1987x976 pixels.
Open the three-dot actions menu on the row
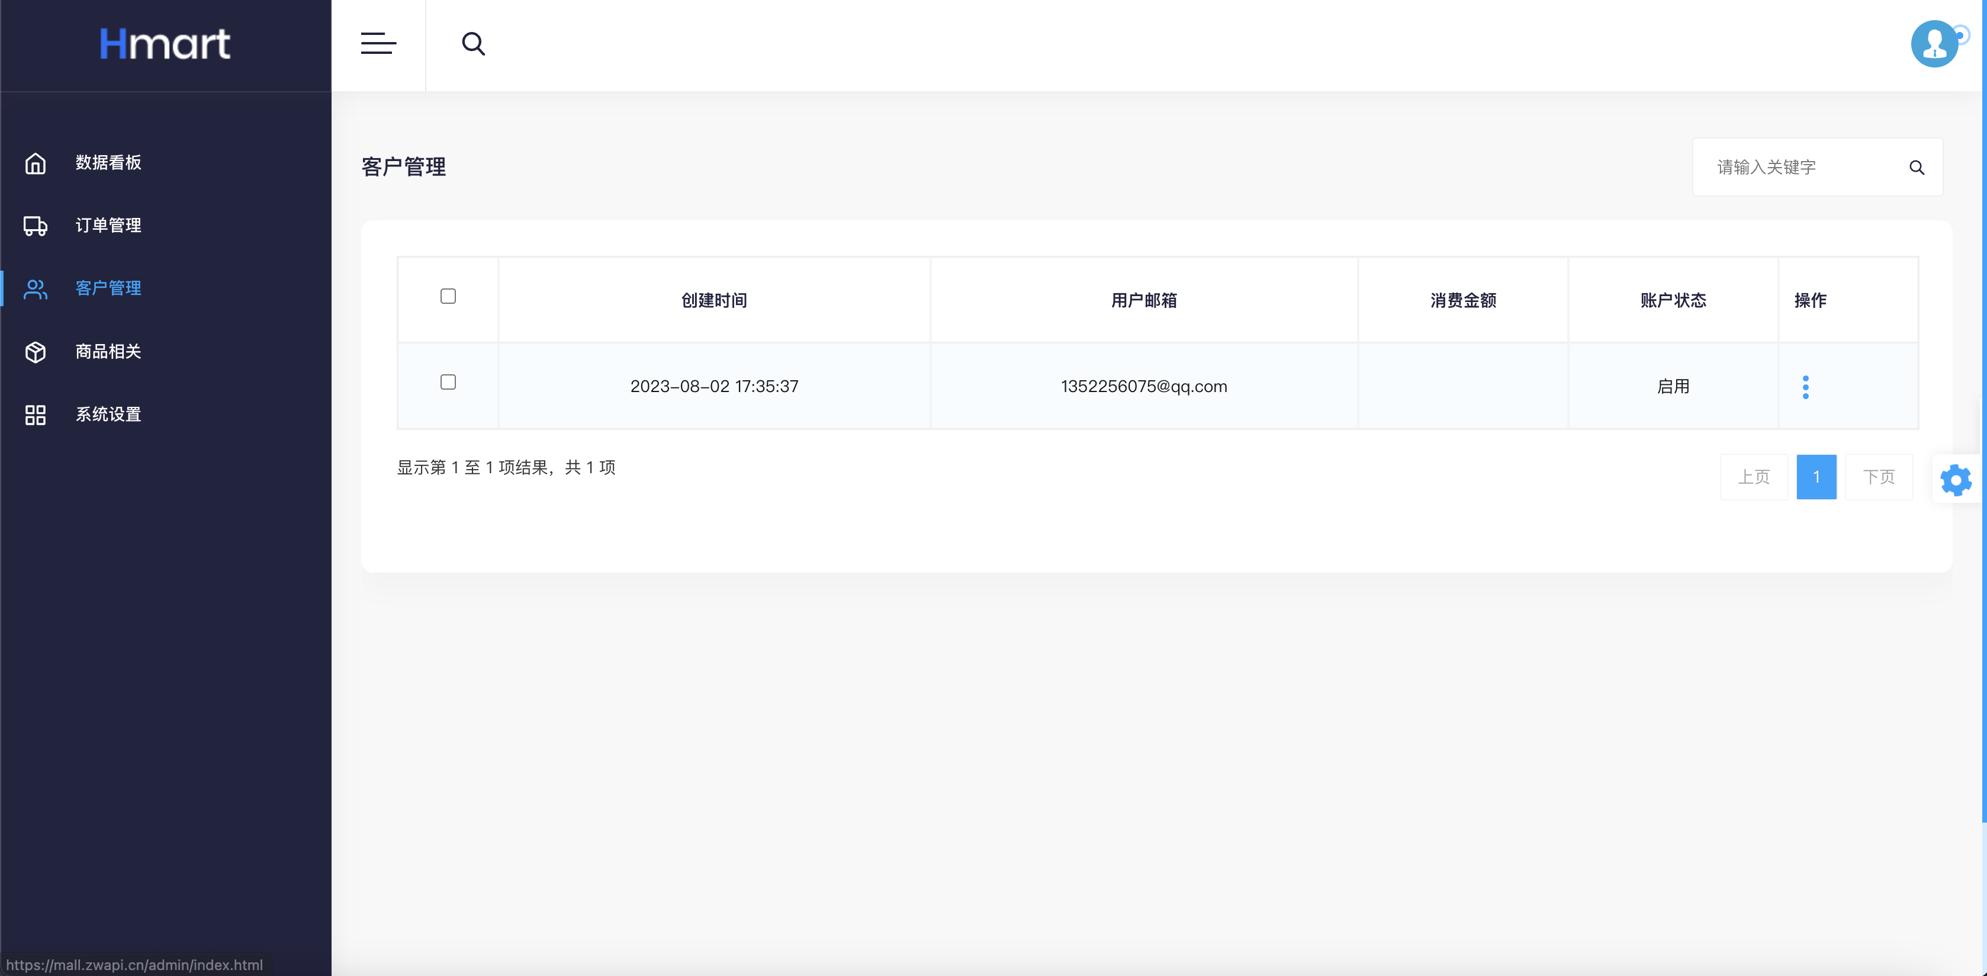pyautogui.click(x=1806, y=387)
